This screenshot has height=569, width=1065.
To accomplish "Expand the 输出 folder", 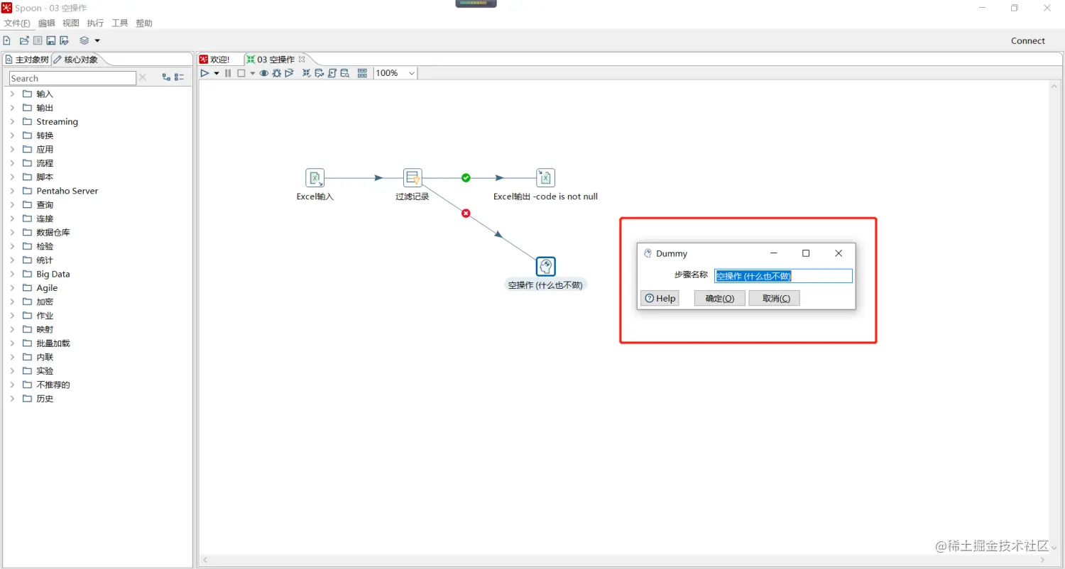I will point(12,108).
